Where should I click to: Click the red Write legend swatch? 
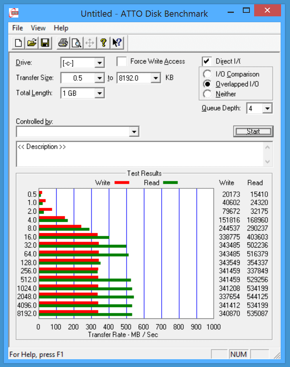[122, 183]
